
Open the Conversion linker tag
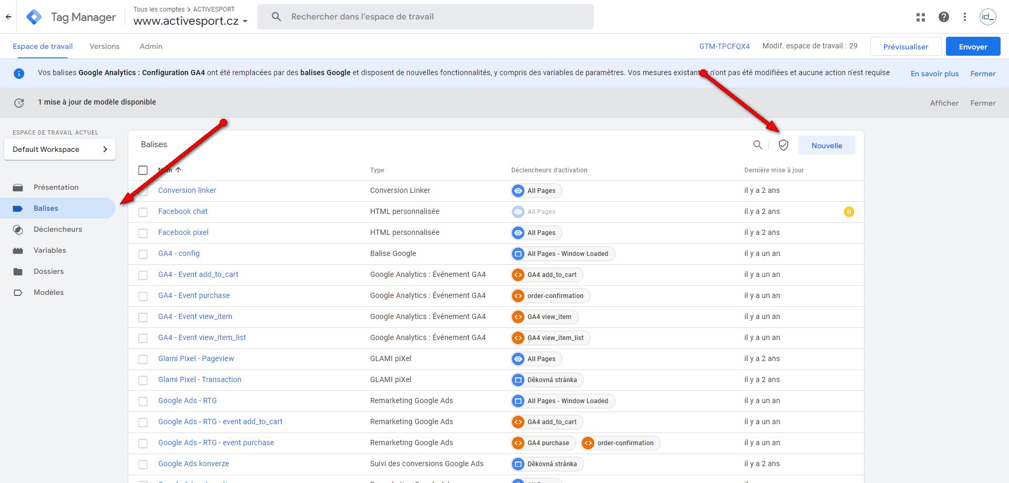click(x=187, y=190)
